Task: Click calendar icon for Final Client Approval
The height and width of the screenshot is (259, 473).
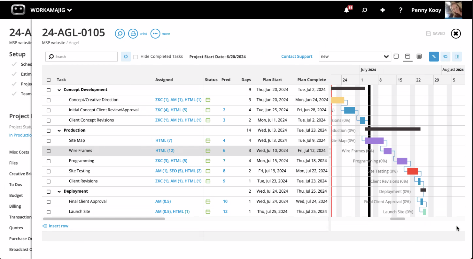Action: [208, 201]
